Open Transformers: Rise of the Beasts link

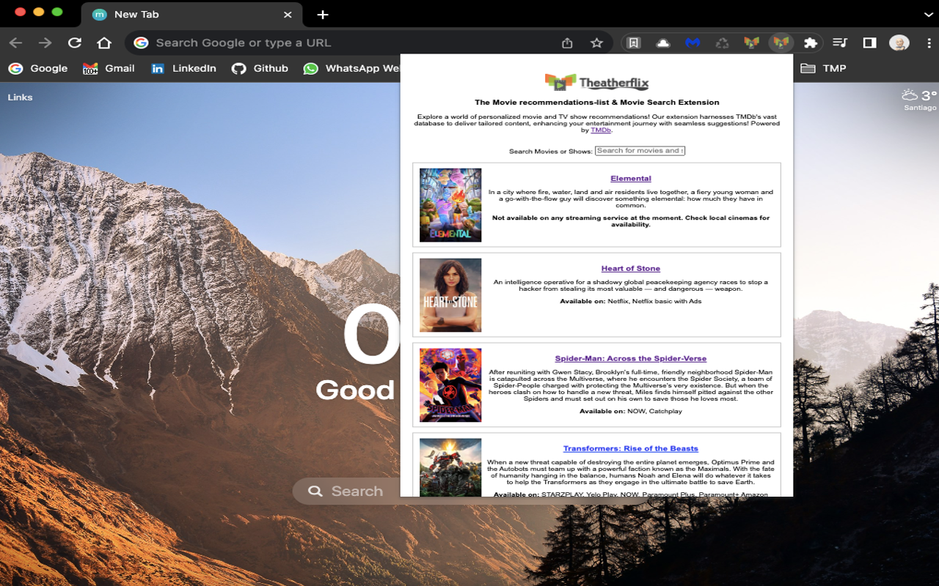pos(631,449)
